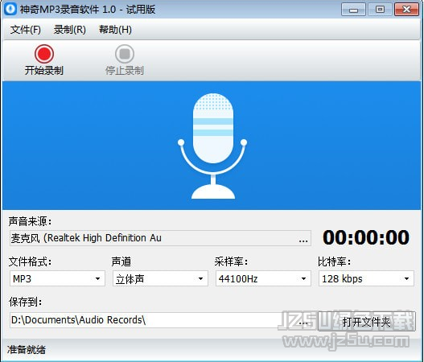Minimize the recorder window
This screenshot has width=424, height=362.
tap(353, 10)
